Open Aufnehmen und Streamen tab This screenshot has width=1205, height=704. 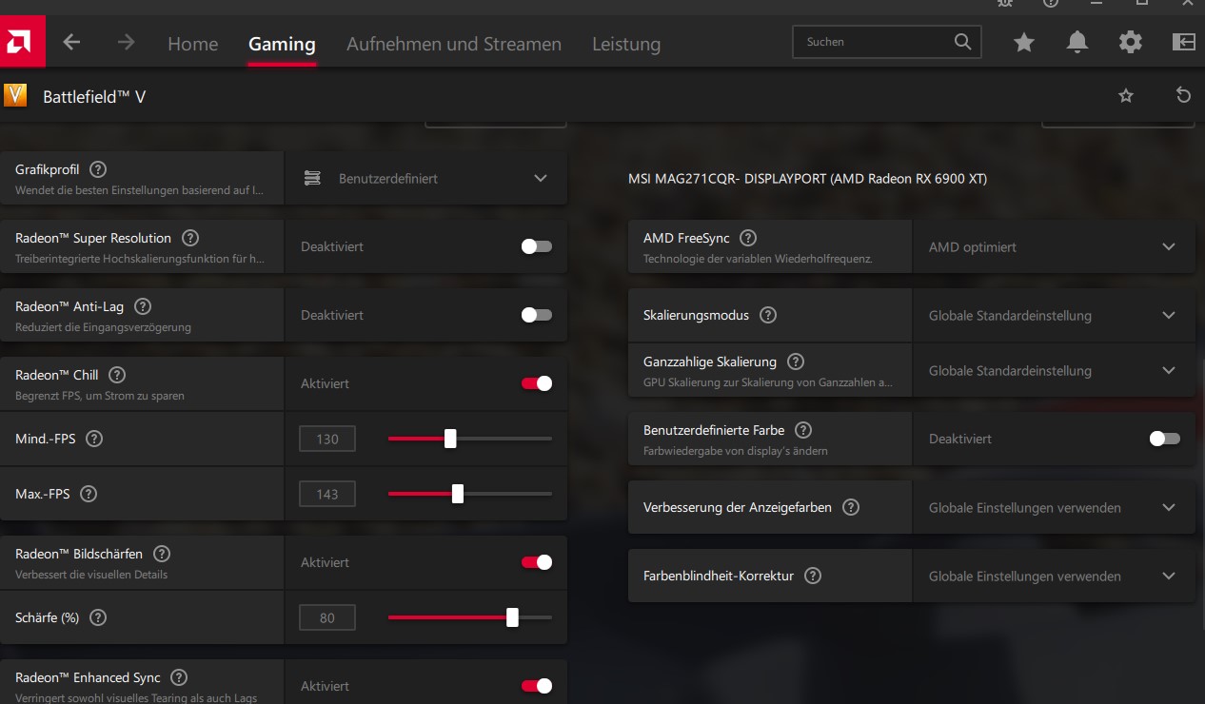pos(454,44)
